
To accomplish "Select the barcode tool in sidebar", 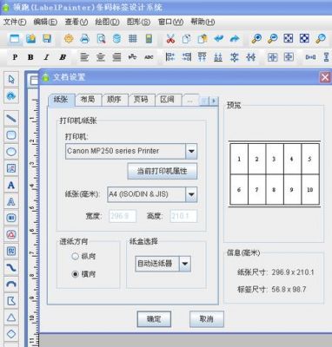I will [x=11, y=218].
